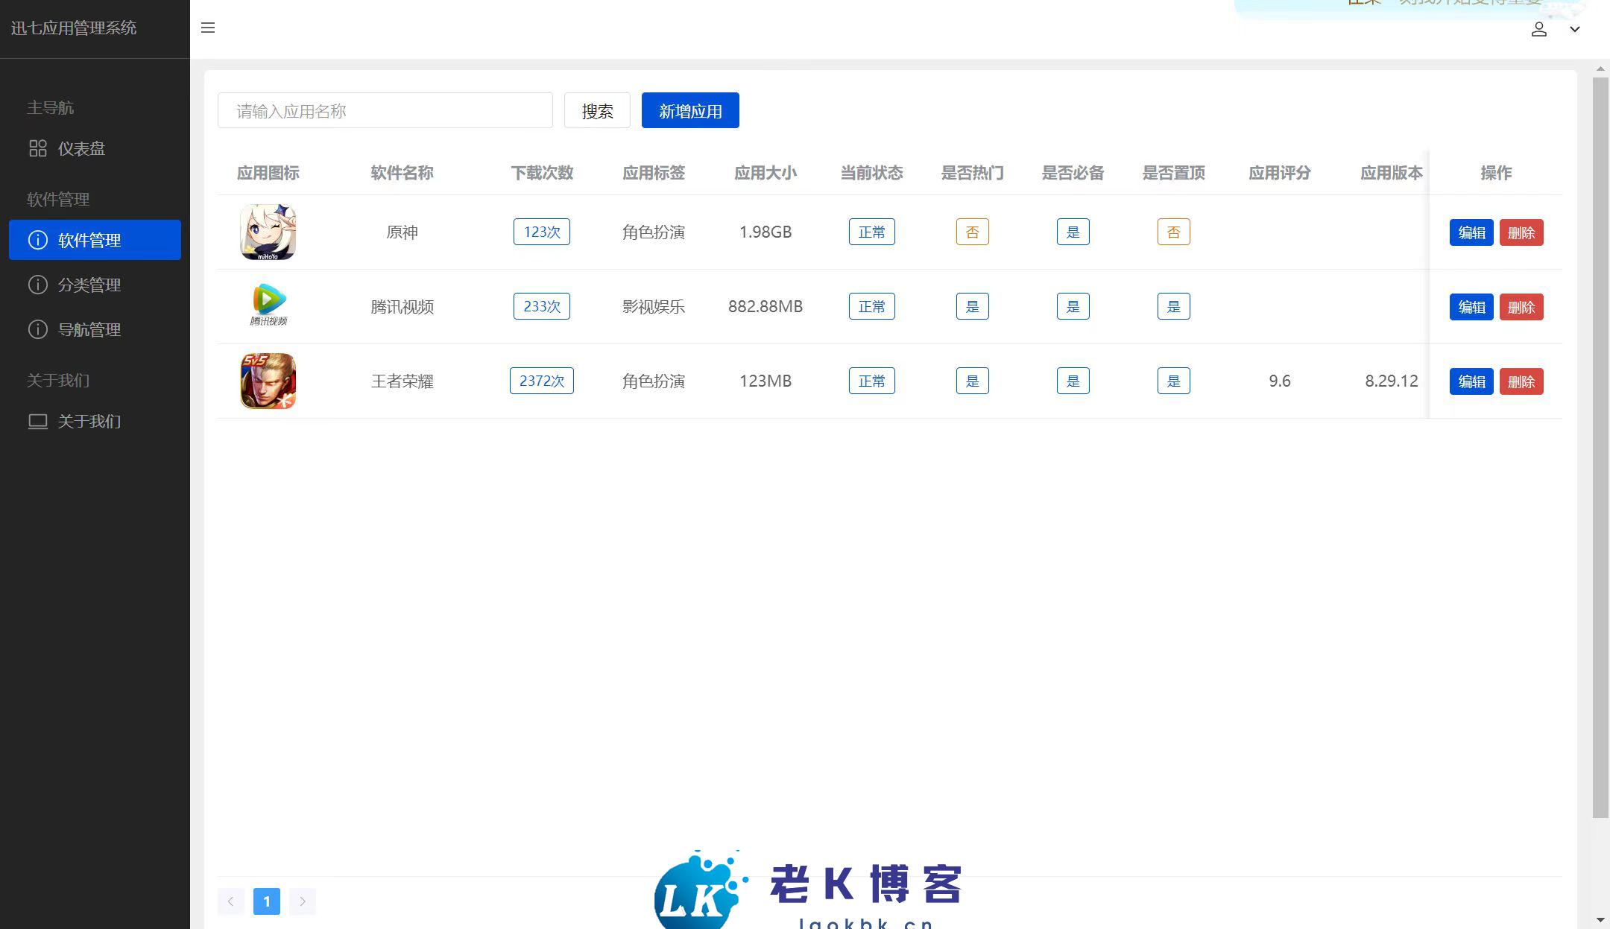Delete the 腾讯视频 app entry
The width and height of the screenshot is (1610, 929).
(1521, 307)
